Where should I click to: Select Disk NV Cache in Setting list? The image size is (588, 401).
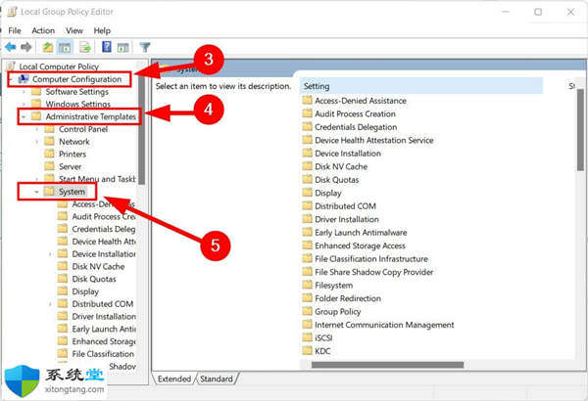[x=335, y=166]
